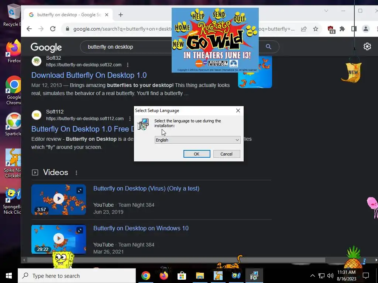The image size is (378, 283).
Task: Play the 3:57 video thumbnail
Action: pos(59,199)
